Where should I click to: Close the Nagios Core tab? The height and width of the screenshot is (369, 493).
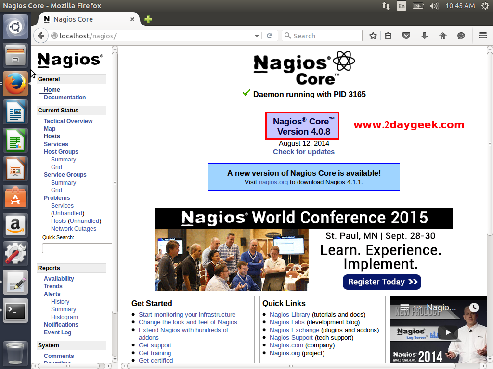(x=132, y=19)
